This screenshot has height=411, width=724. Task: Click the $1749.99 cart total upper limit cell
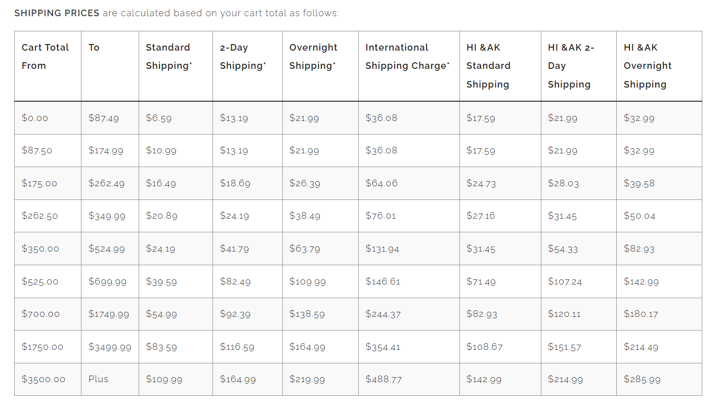point(109,314)
